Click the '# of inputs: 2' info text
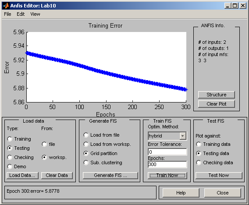Image resolution: width=249 pixels, height=205 pixels. 212,42
